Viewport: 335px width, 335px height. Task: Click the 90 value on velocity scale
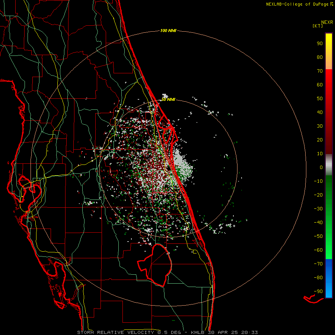[x=320, y=44]
